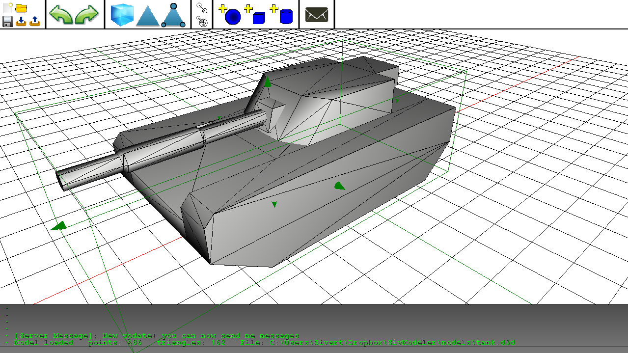
Task: Open the envelope send message button
Action: pyautogui.click(x=317, y=15)
